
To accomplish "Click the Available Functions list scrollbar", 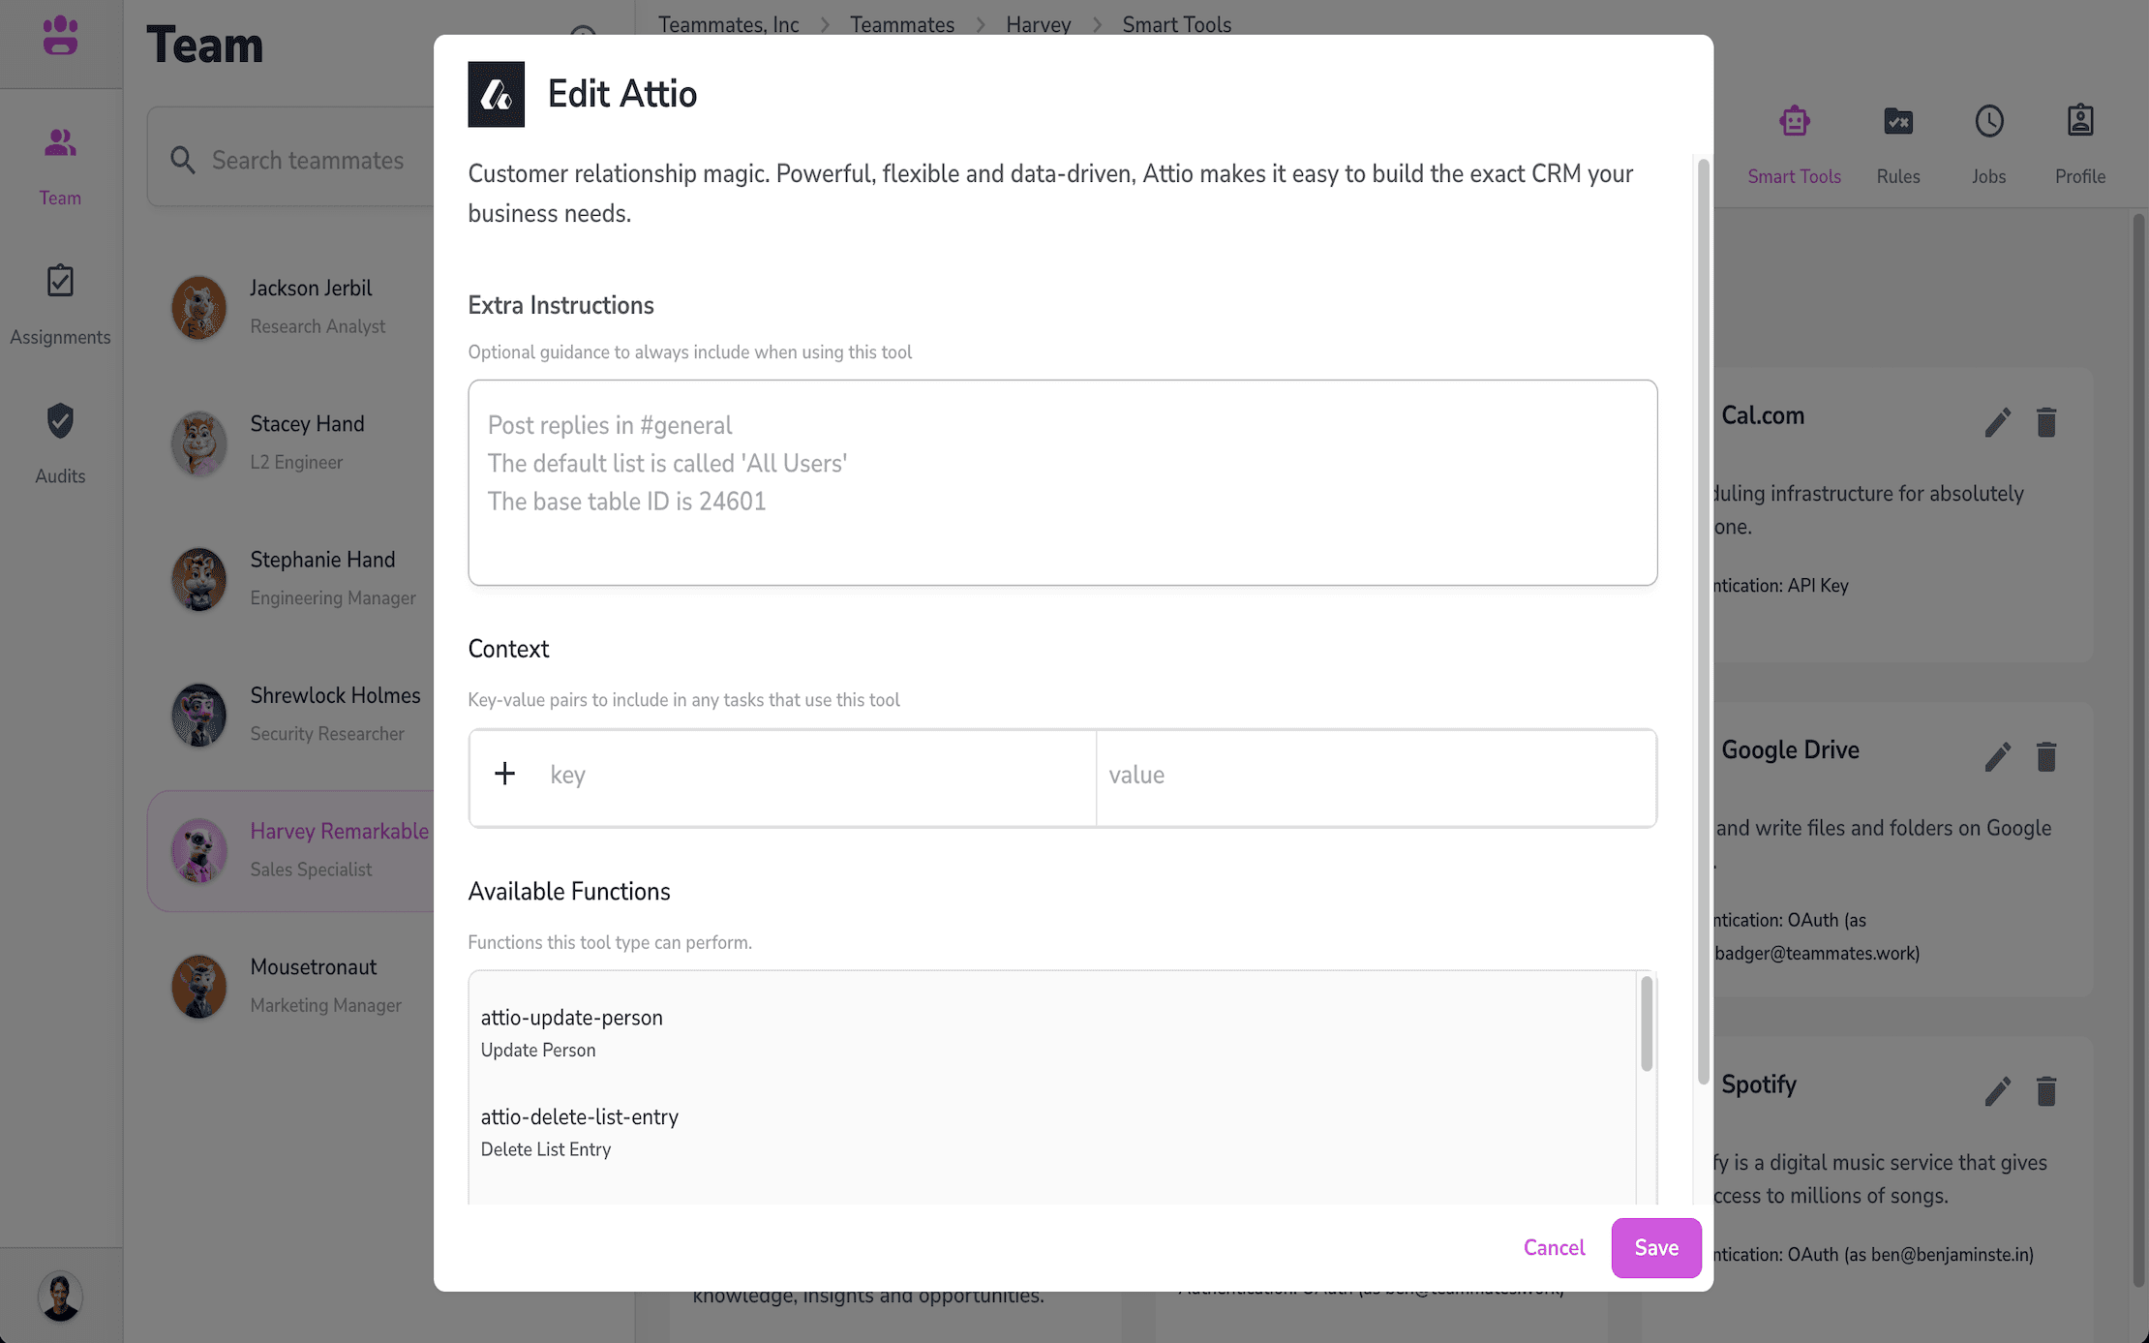I will click(1646, 1024).
